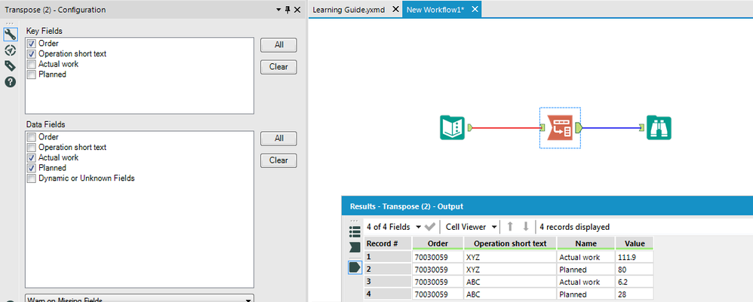This screenshot has width=753, height=302.
Task: Click the Transpose tool output anchor
Action: coord(578,127)
